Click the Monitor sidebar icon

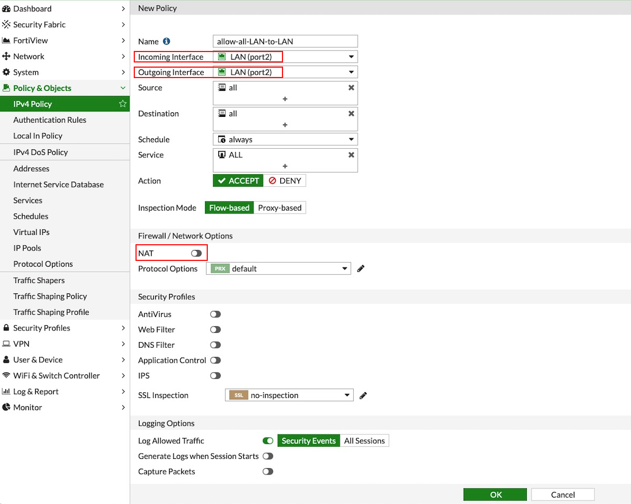pos(8,407)
